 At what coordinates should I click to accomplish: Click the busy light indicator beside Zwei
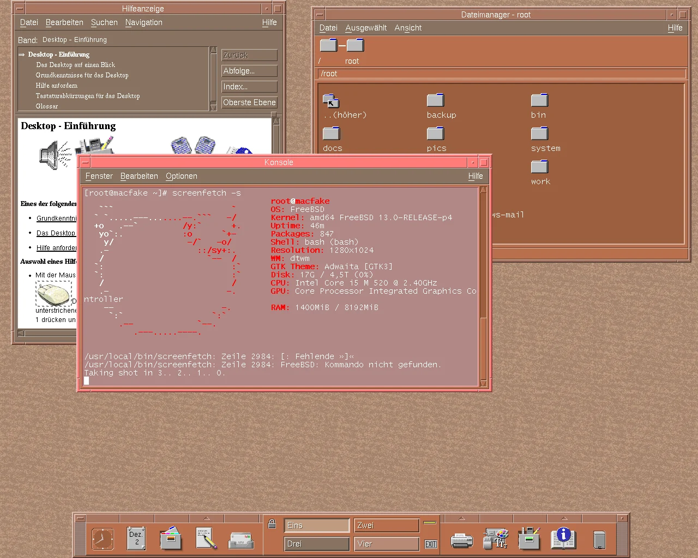[430, 523]
